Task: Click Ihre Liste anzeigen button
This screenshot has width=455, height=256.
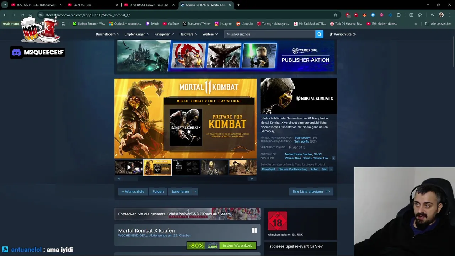Action: [311, 191]
